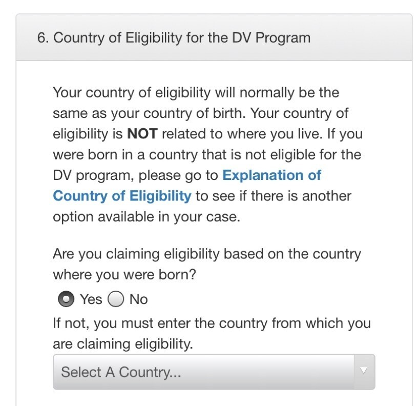Viewport: 420px width, 406px height.
Task: Click the "option available in your case." text
Action: tap(146, 216)
